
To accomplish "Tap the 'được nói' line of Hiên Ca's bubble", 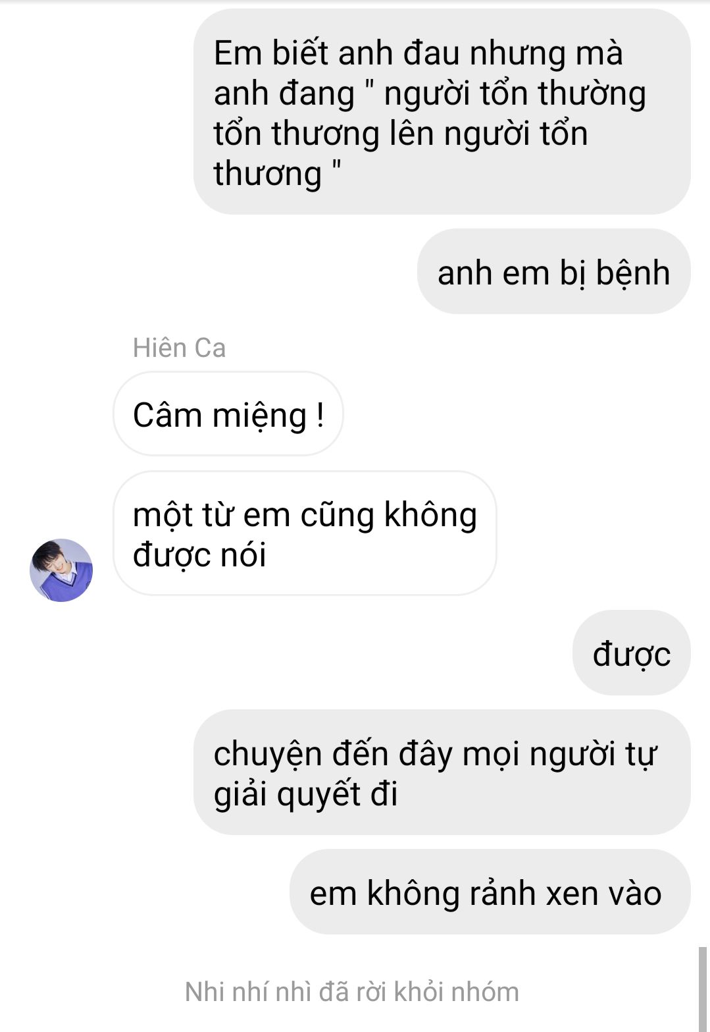I will (x=199, y=555).
